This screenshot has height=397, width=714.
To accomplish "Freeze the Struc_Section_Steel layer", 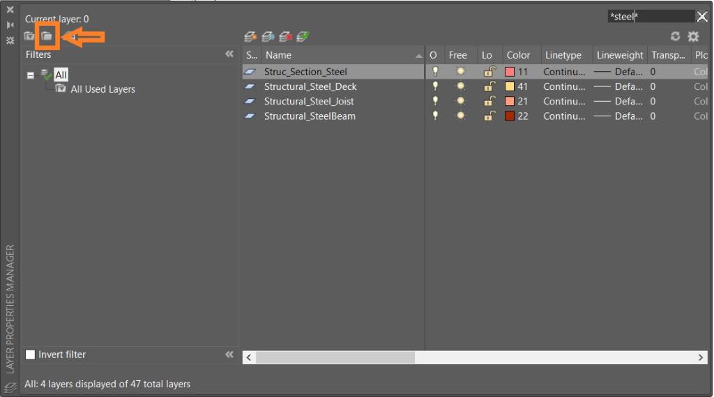I will 460,72.
